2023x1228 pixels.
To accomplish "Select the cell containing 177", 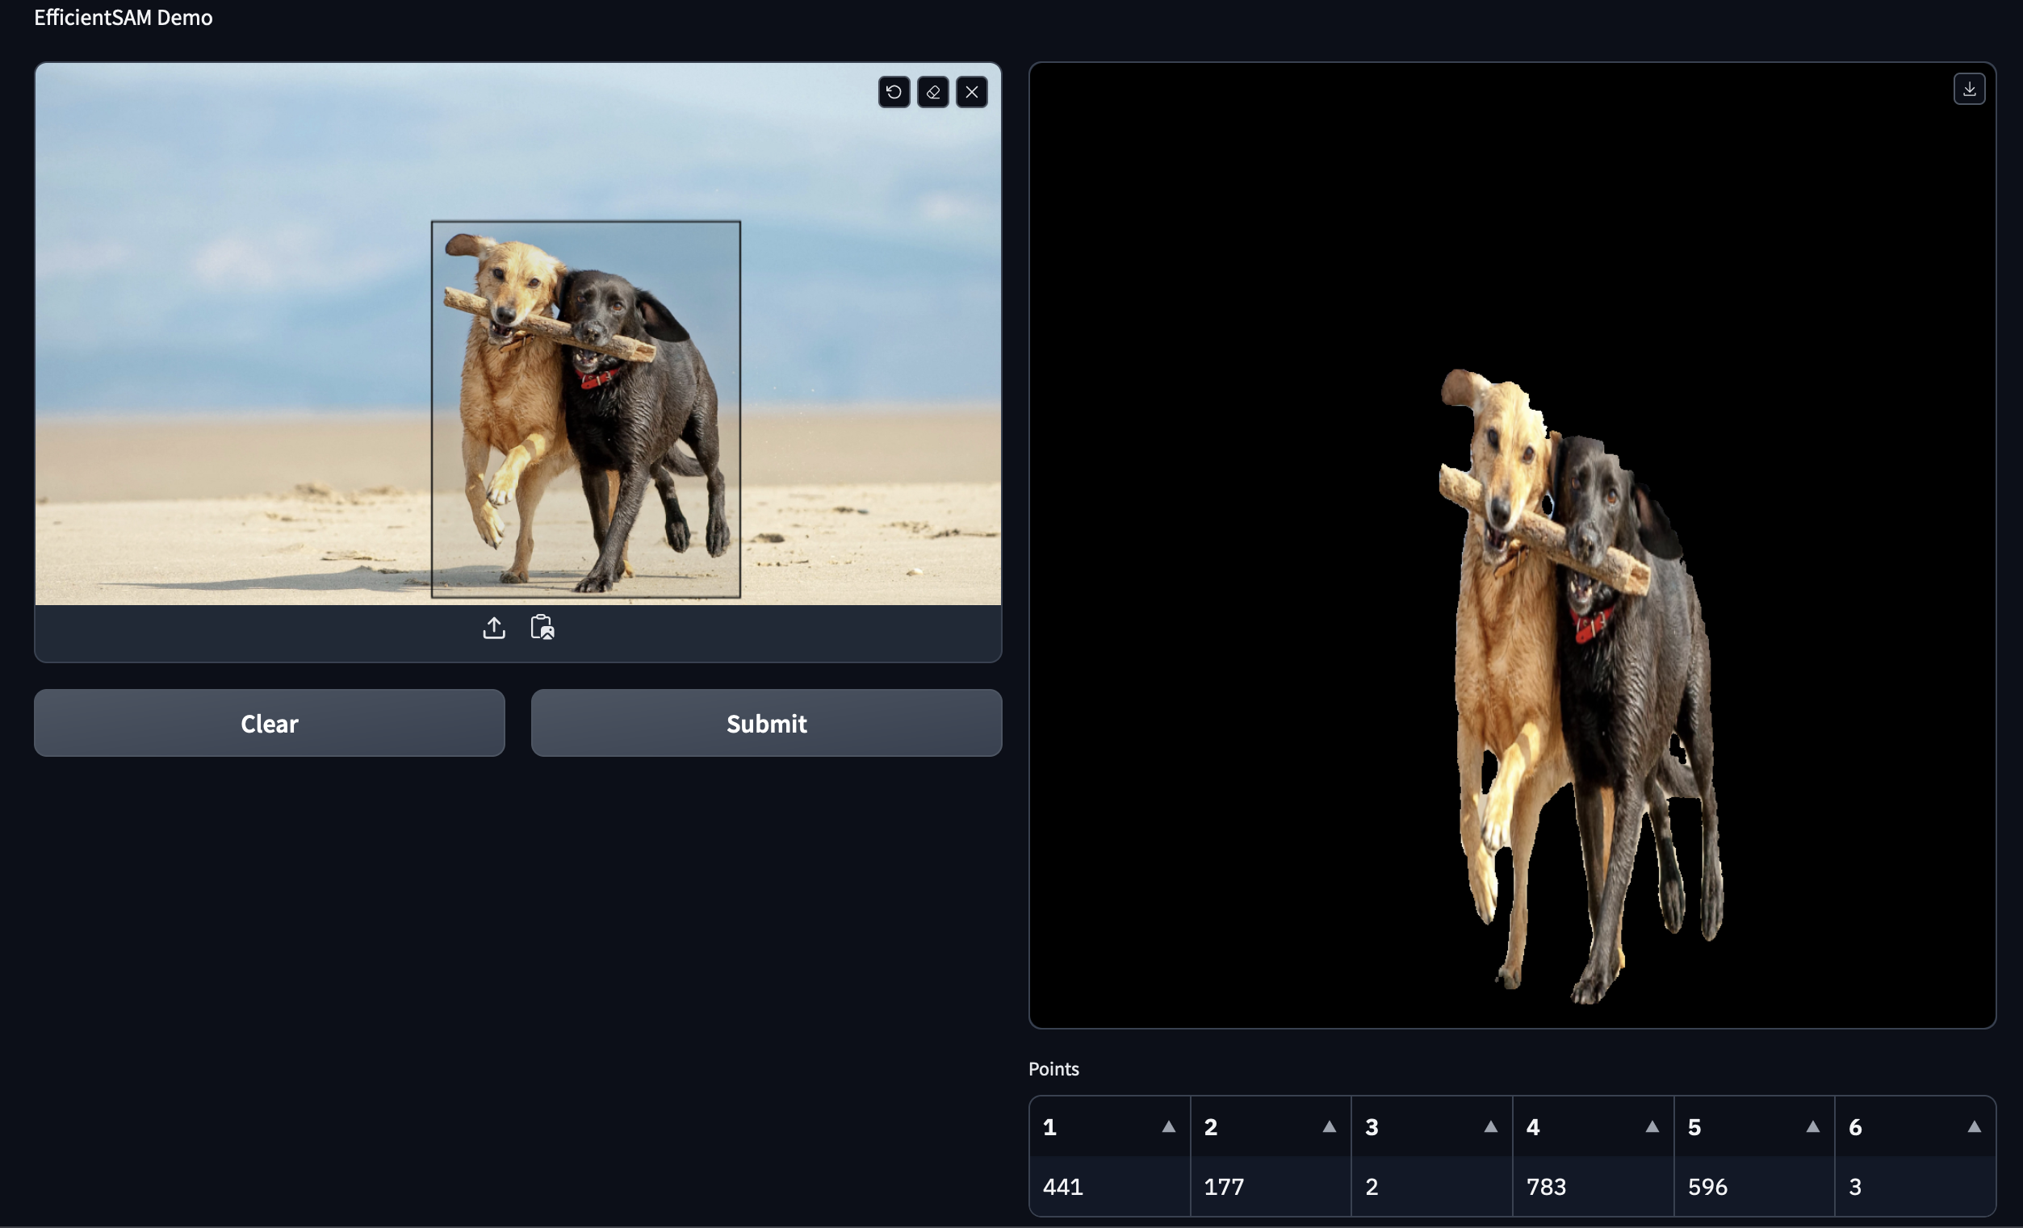I will pos(1269,1186).
